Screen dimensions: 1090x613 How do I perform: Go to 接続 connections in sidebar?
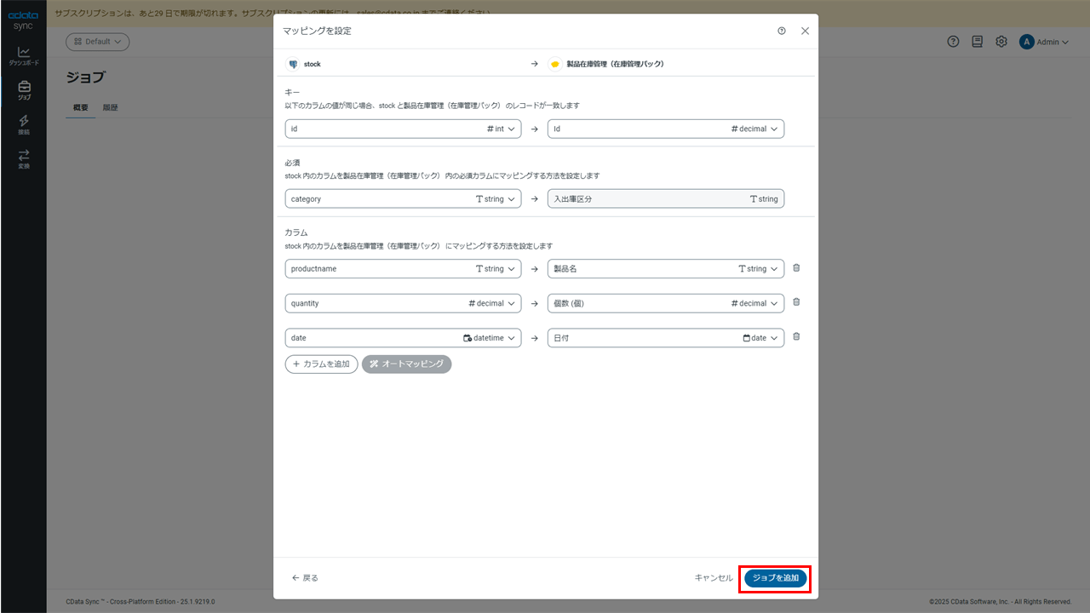pos(24,125)
